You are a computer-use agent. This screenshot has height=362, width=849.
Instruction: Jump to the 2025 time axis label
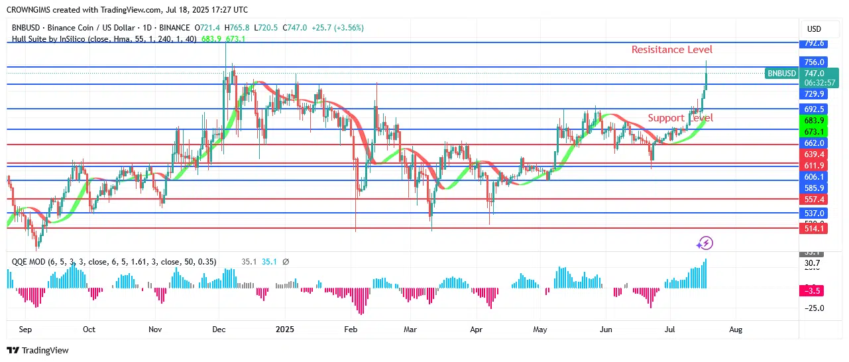(x=285, y=329)
